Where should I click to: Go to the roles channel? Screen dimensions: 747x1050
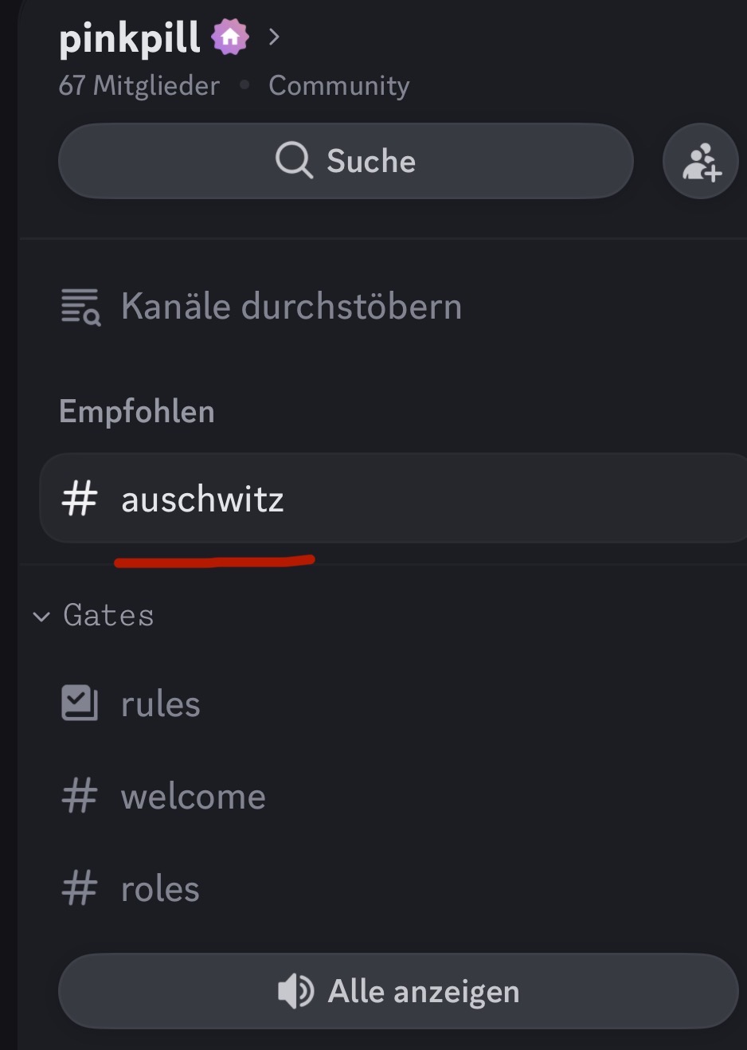(160, 888)
